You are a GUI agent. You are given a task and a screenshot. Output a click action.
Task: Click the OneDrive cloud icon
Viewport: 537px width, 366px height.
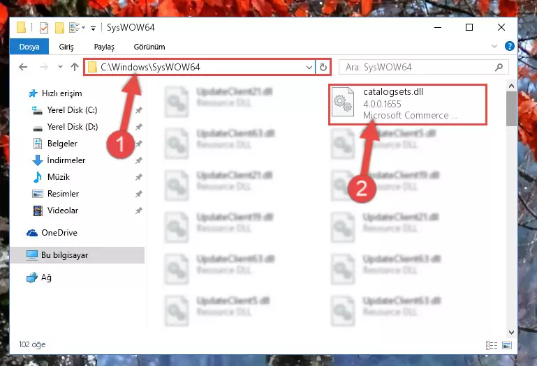[32, 233]
